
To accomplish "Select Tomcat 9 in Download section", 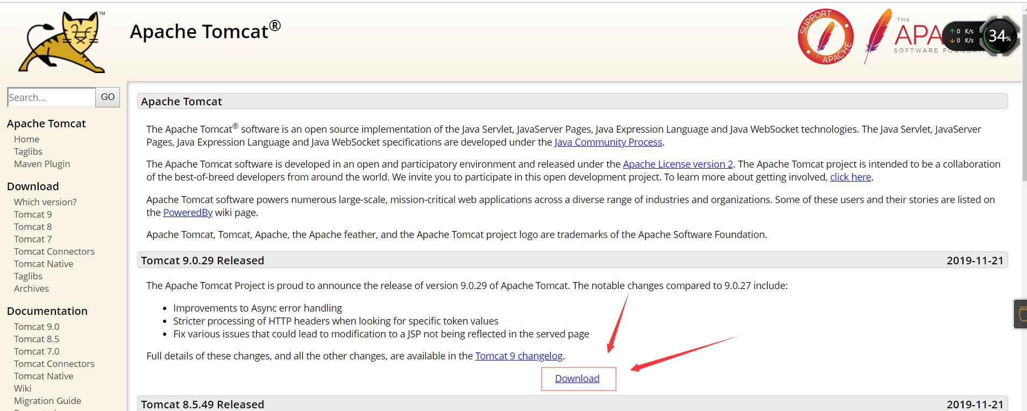I will [x=33, y=214].
